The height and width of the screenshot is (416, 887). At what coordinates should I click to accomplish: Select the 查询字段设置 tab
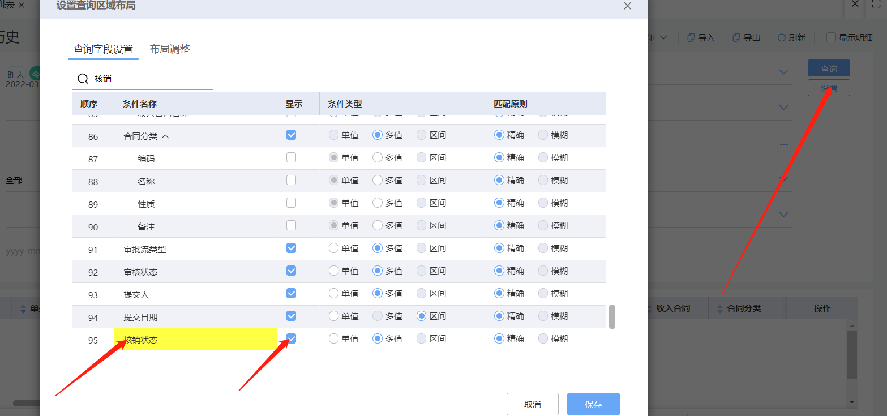[103, 49]
